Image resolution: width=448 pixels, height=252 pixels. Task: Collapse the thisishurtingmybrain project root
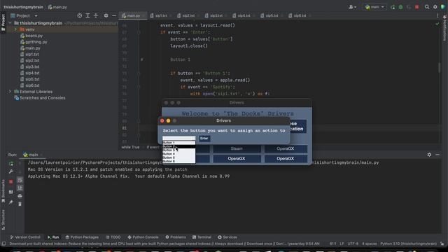10,23
